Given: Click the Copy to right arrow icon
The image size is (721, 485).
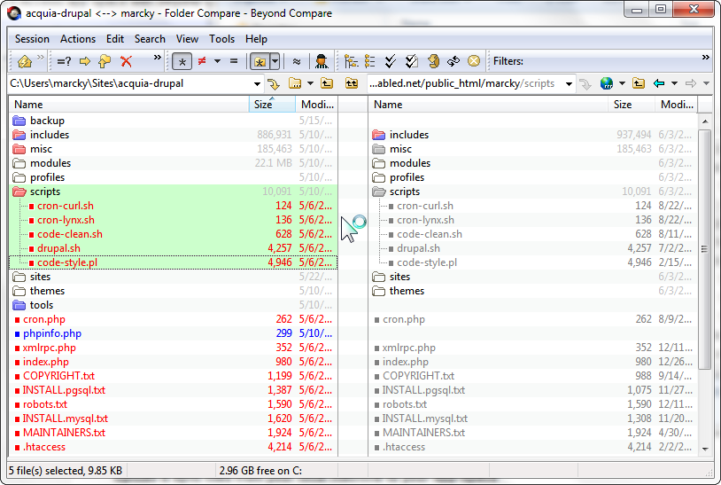Looking at the screenshot, I should 85,61.
